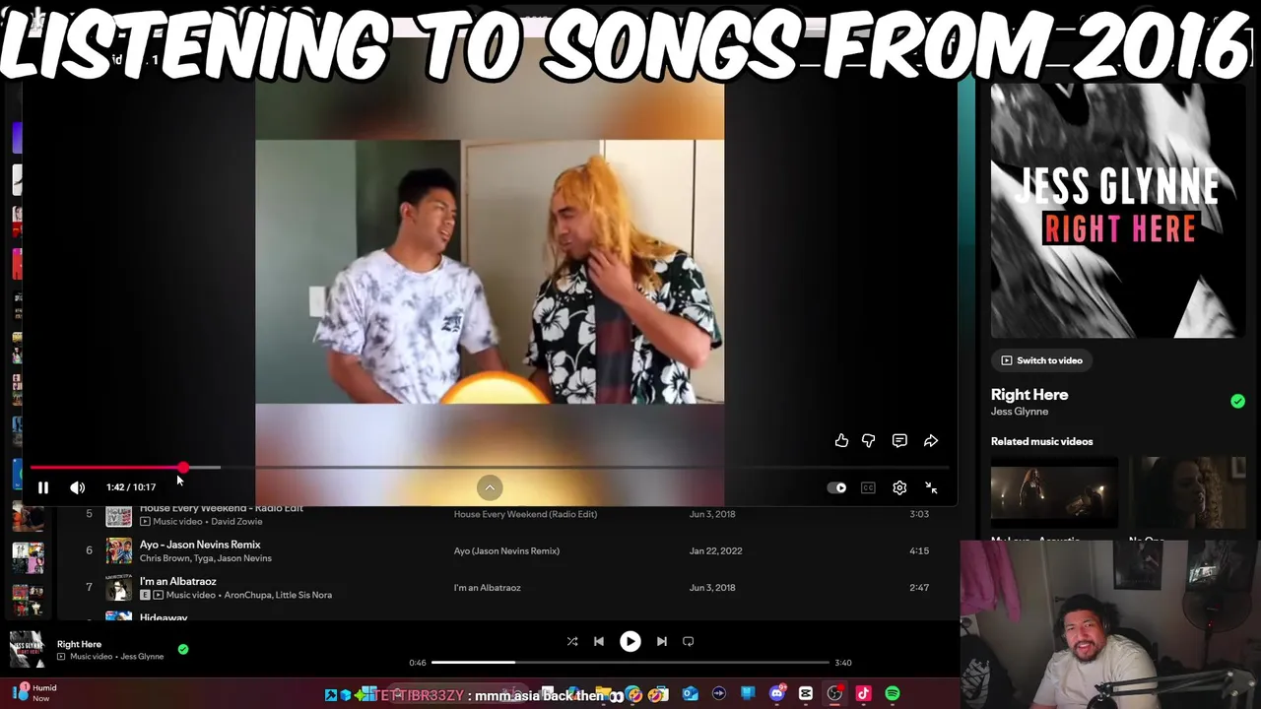Seek in Spotify song progress bar
This screenshot has width=1261, height=709.
(x=630, y=663)
